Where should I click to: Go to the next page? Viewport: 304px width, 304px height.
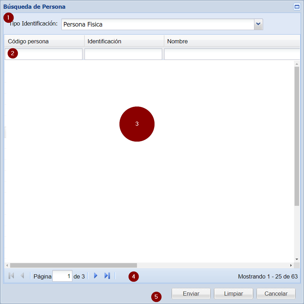coord(96,275)
